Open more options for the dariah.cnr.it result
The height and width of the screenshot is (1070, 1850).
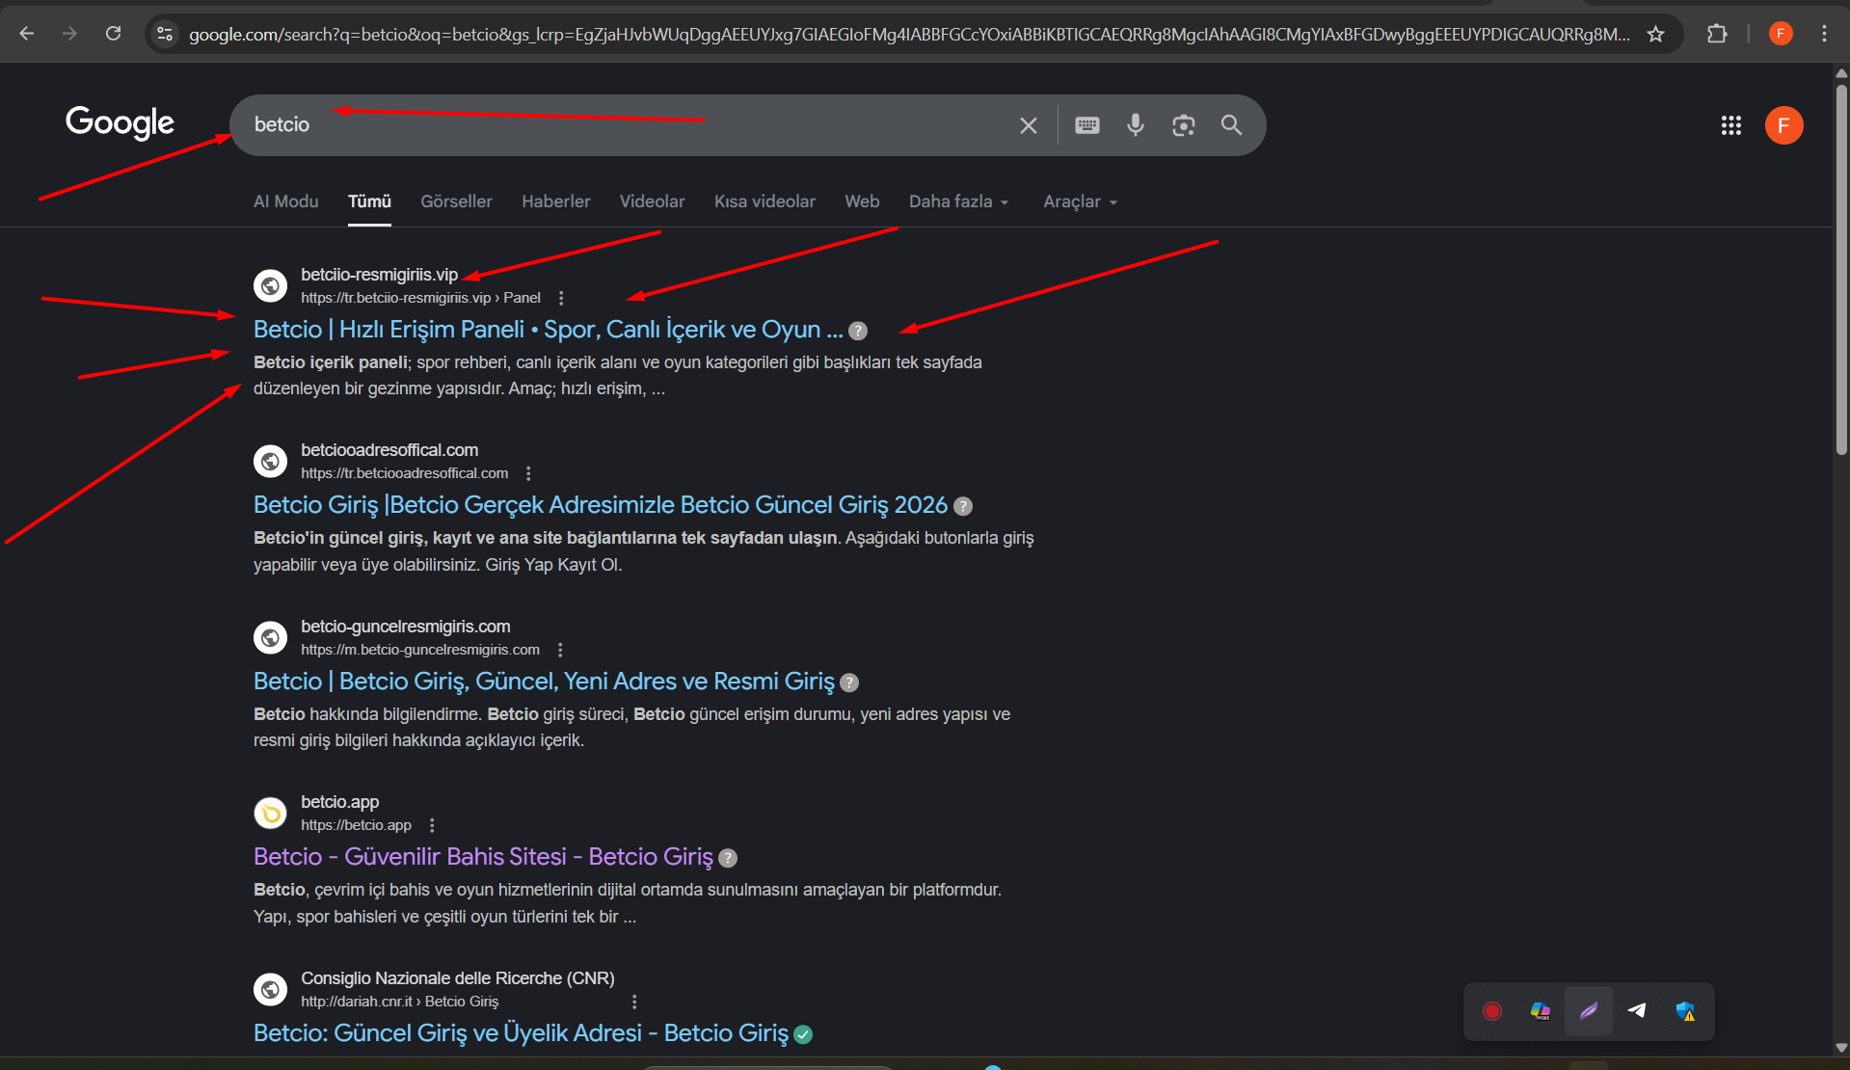(x=634, y=1002)
